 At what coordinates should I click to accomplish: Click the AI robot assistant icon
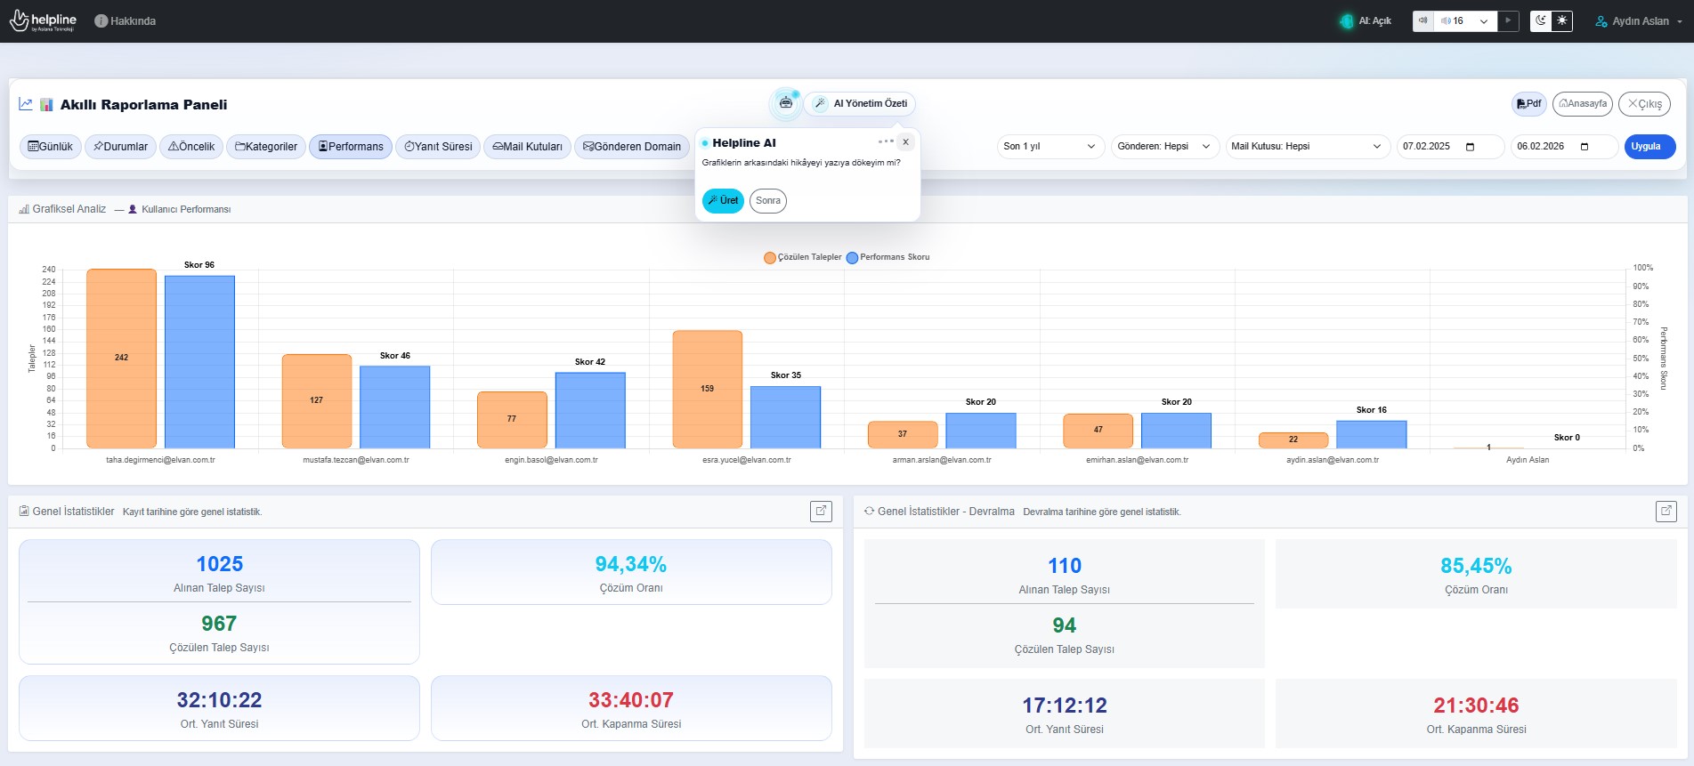(x=785, y=104)
